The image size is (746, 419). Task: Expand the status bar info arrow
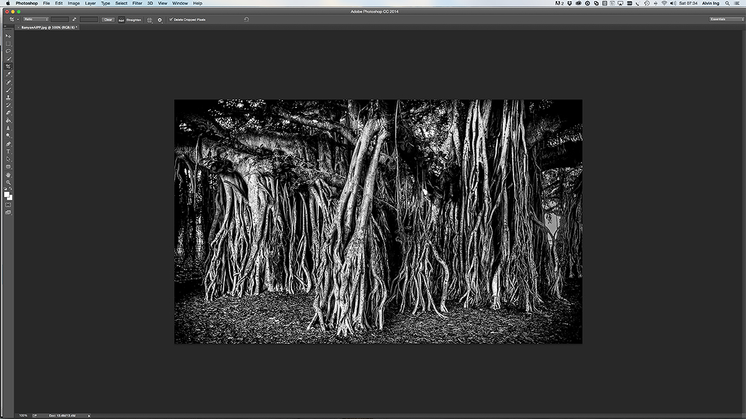[89, 415]
